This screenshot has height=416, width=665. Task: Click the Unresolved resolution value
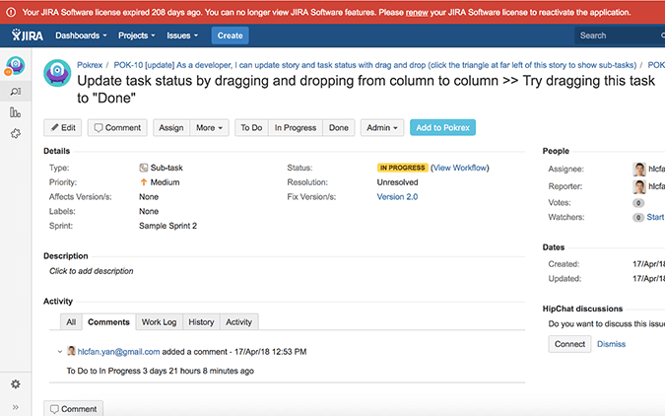397,182
